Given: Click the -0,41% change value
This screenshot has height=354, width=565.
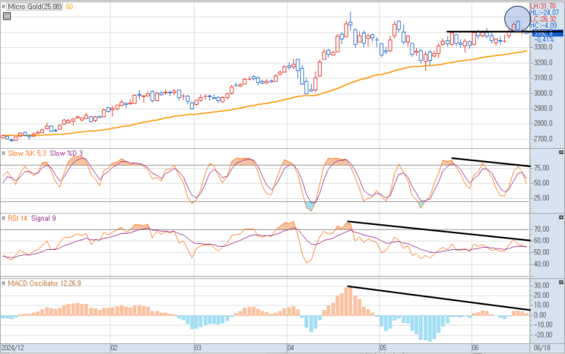Looking at the screenshot, I should coord(545,40).
